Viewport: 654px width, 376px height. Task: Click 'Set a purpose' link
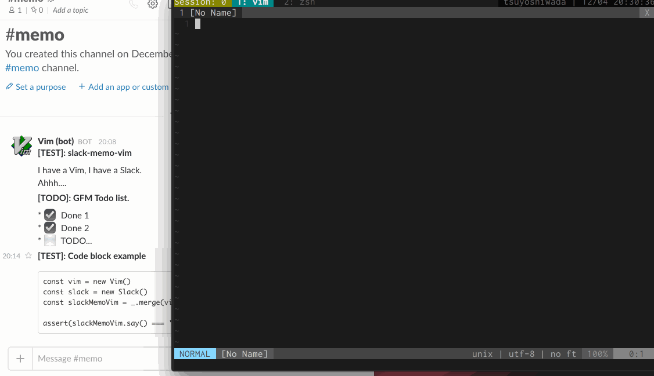36,87
